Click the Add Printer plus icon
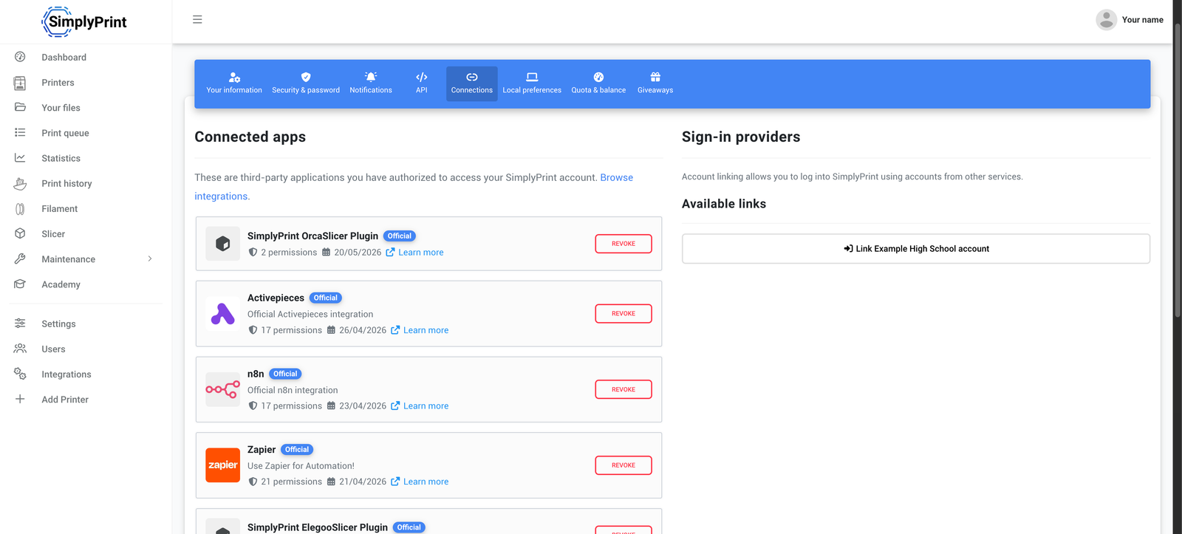This screenshot has width=1182, height=534. point(20,399)
